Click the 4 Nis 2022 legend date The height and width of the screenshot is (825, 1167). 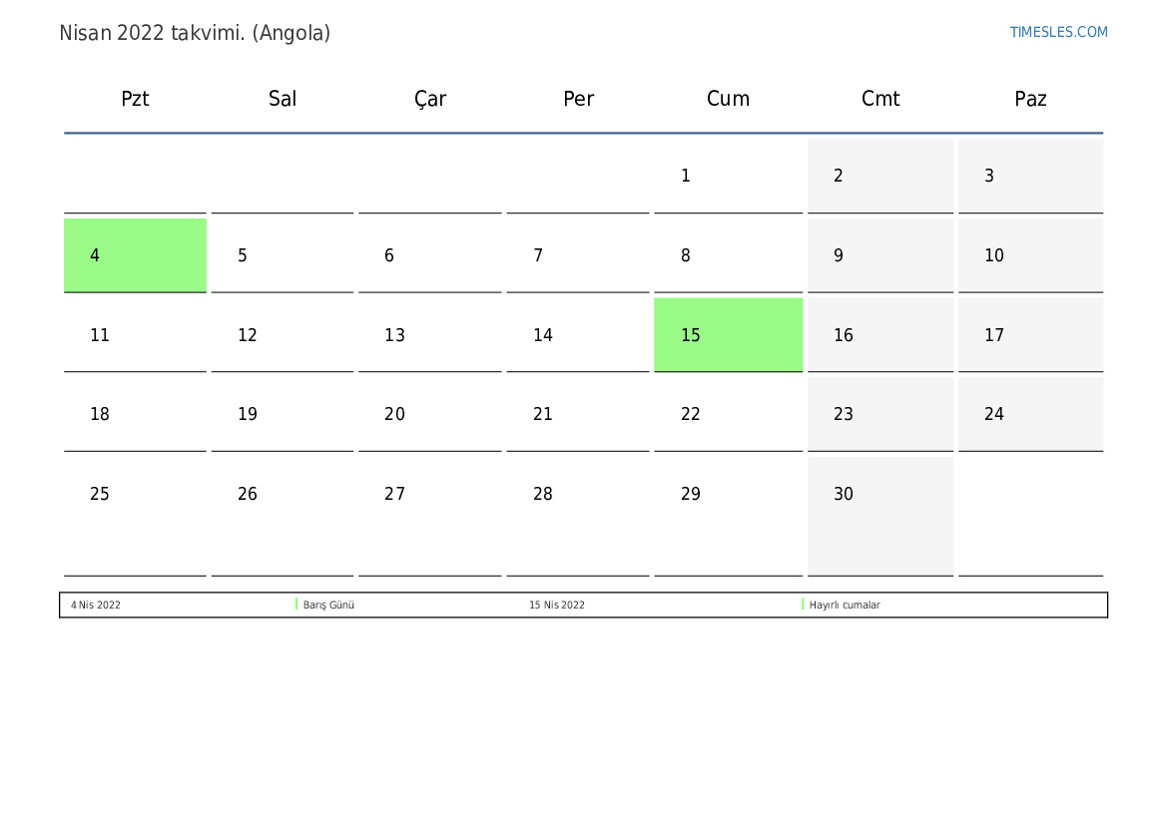tap(95, 605)
